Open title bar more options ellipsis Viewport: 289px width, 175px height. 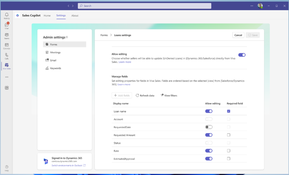(x=252, y=6)
